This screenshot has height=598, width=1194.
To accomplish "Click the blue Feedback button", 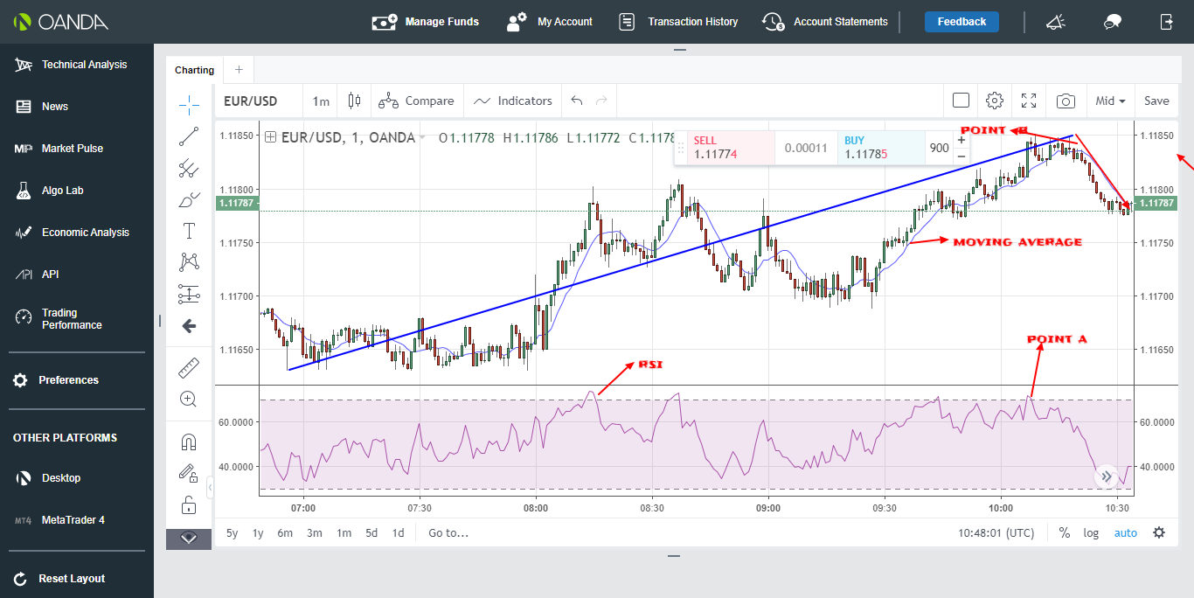I will pyautogui.click(x=961, y=22).
